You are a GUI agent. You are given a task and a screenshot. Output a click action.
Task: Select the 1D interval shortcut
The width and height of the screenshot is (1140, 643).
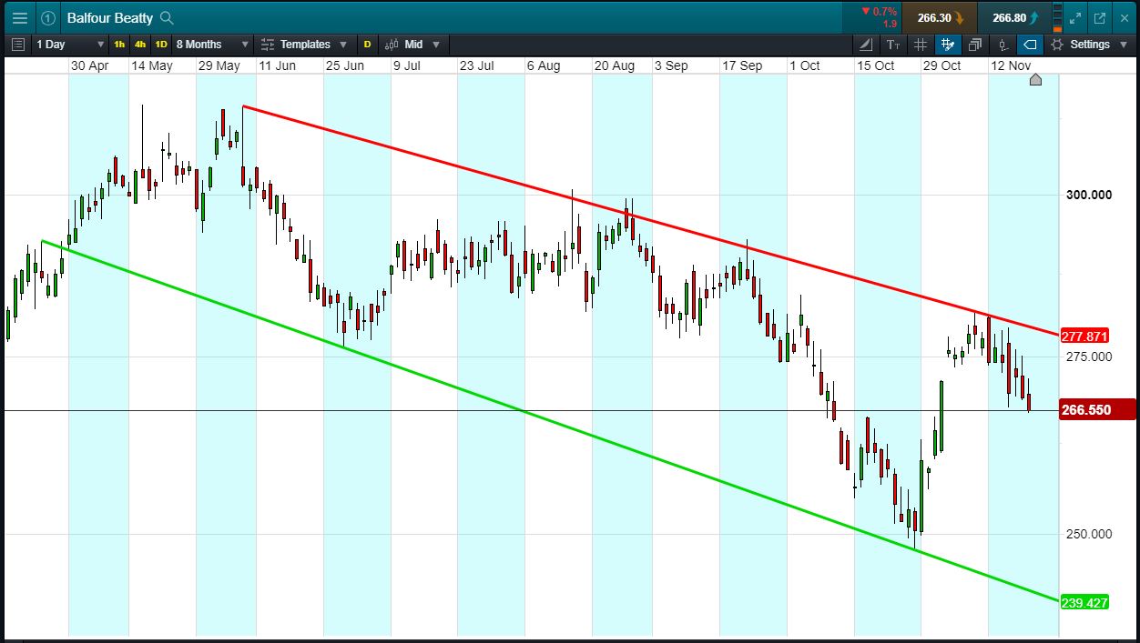click(x=161, y=44)
